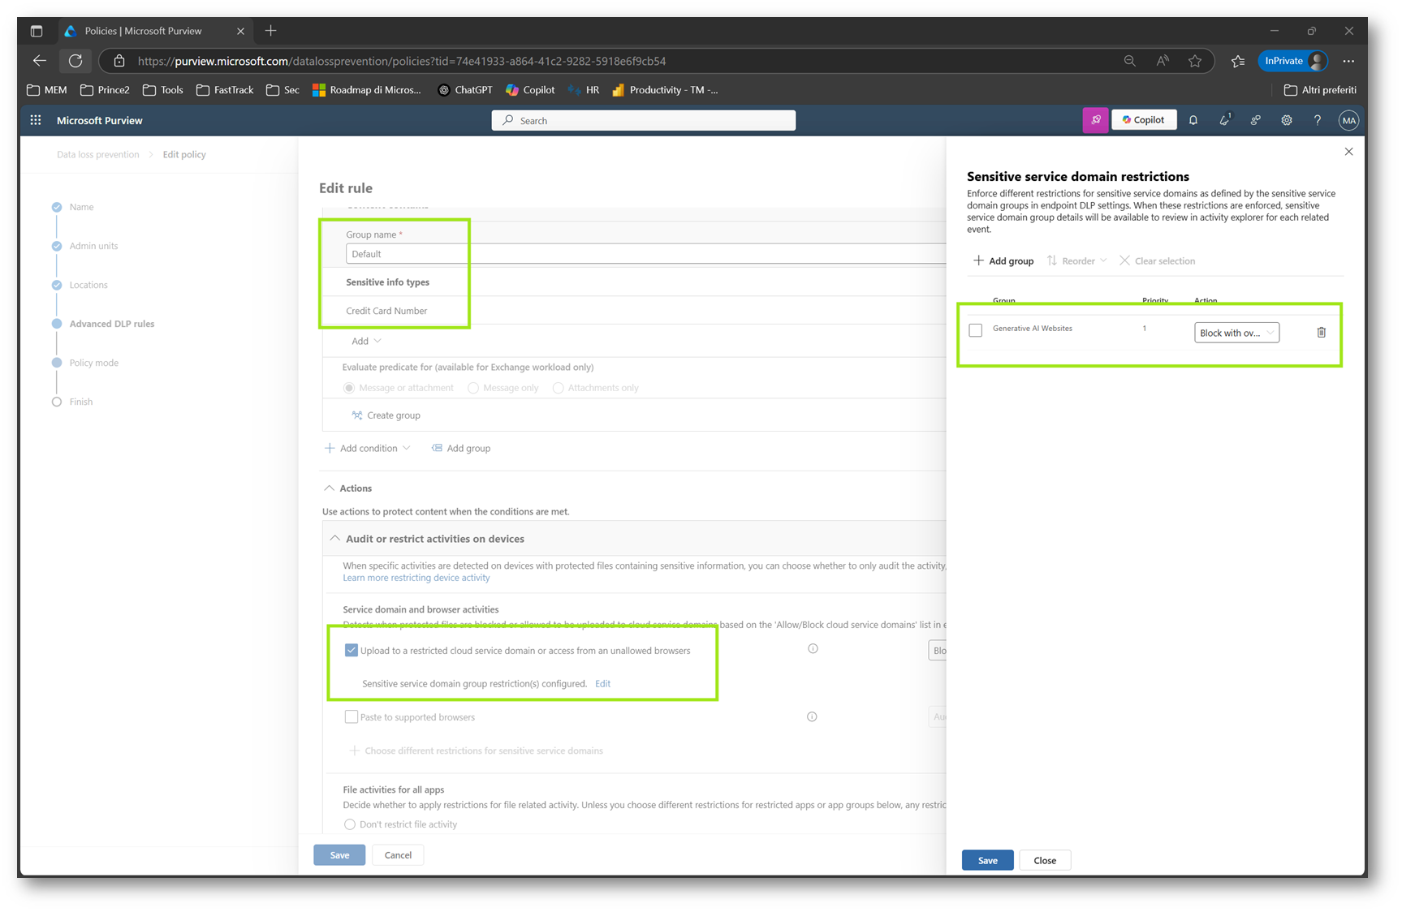Refresh the Purview page
This screenshot has height=912, width=1402.
pyautogui.click(x=75, y=61)
